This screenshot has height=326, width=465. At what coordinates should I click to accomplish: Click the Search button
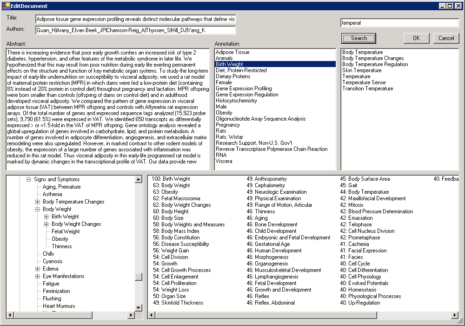tap(359, 38)
